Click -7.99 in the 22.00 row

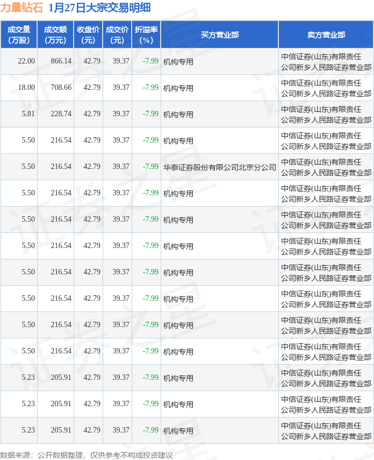pyautogui.click(x=150, y=61)
